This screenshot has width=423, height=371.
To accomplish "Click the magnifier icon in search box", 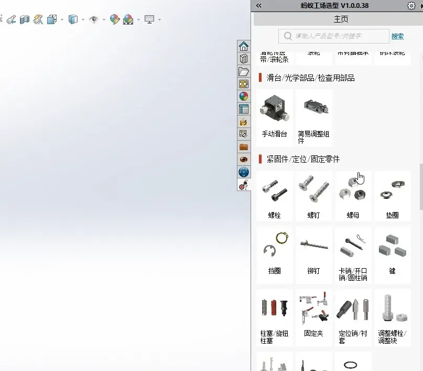I will (288, 36).
